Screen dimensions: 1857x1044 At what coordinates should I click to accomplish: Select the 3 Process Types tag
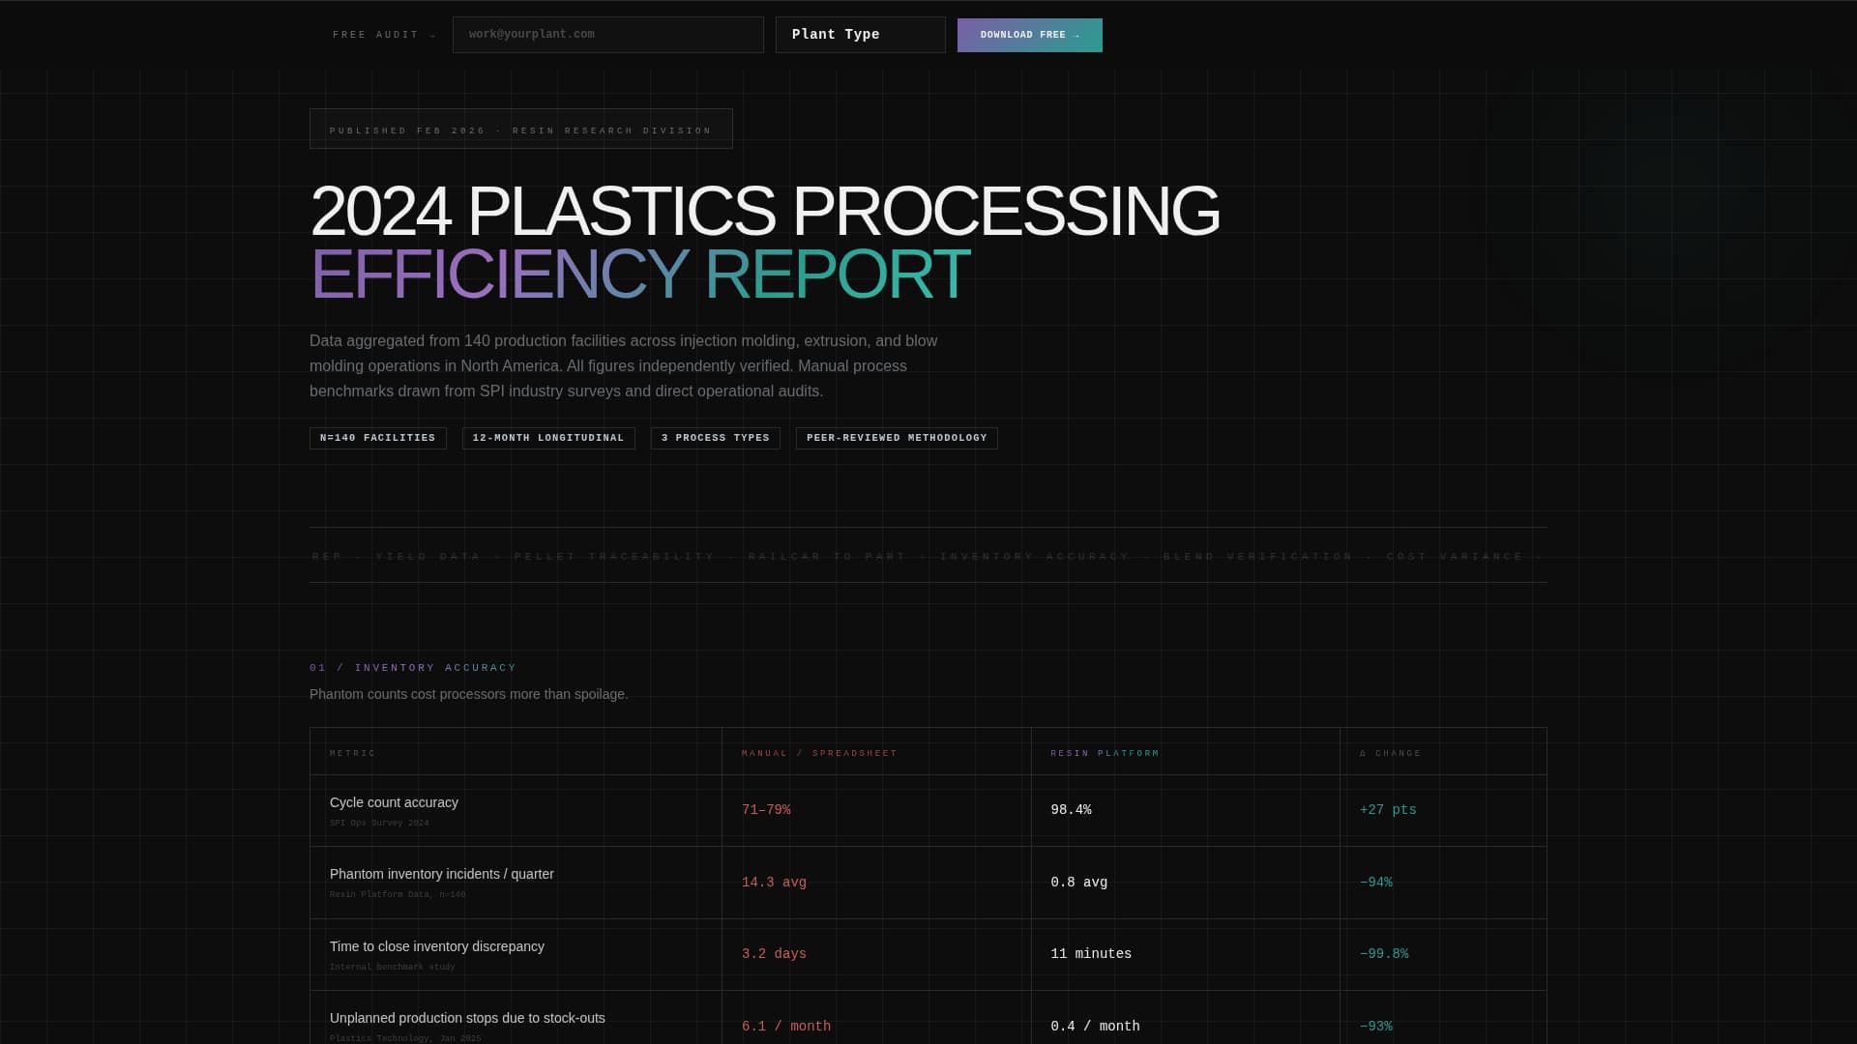pos(715,438)
